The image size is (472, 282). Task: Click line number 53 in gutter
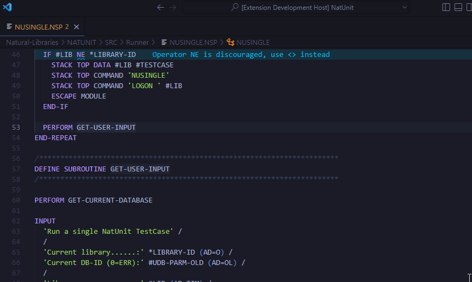tap(16, 128)
